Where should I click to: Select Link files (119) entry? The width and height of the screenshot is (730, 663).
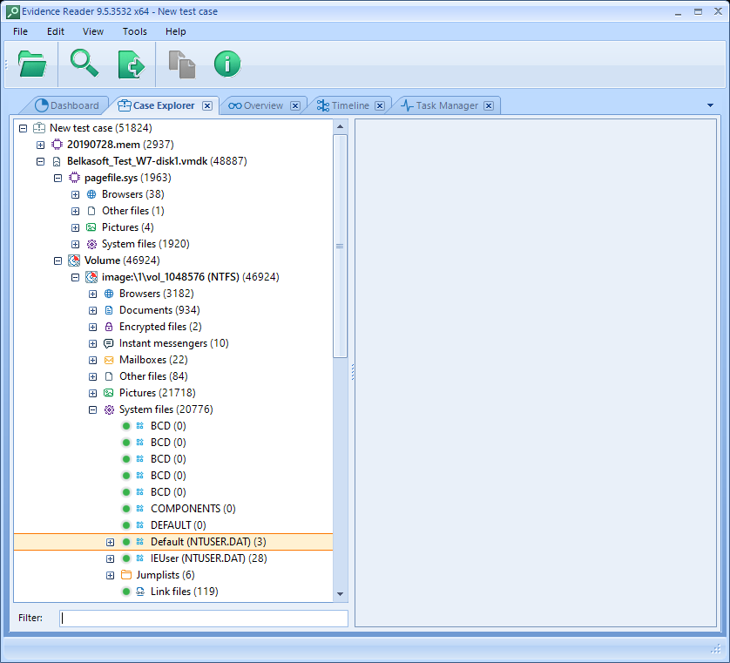[x=184, y=592]
